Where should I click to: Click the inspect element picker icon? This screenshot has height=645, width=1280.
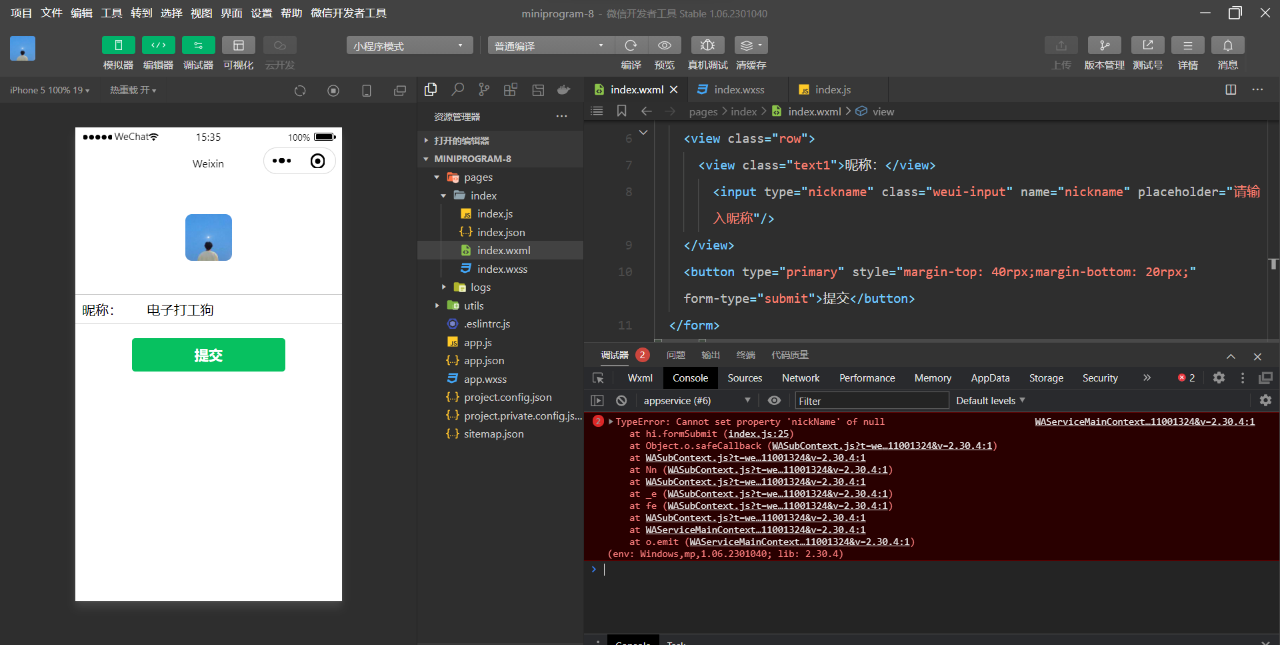click(598, 378)
